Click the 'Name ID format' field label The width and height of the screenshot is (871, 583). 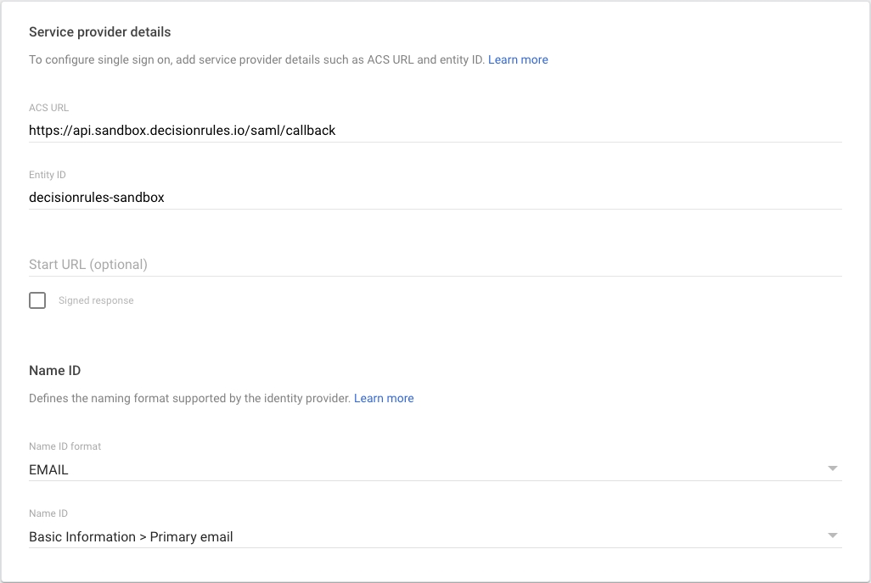coord(65,446)
